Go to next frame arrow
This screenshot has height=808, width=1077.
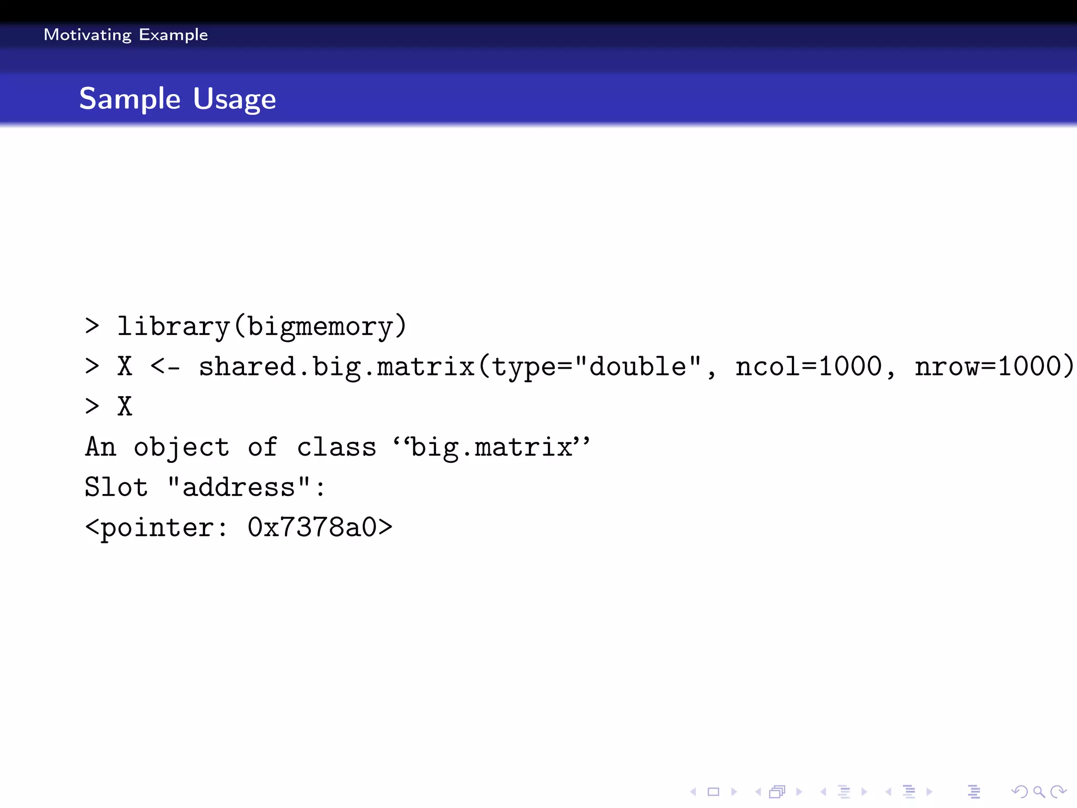[x=799, y=792]
